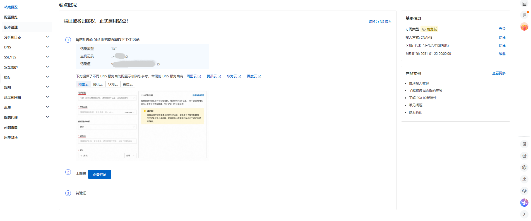Image resolution: width=531 pixels, height=221 pixels.
Task: Click 续费 beside the expiry date
Action: click(x=502, y=54)
